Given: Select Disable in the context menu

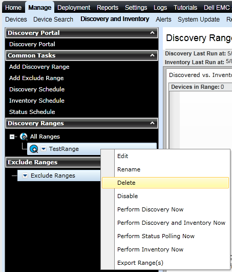Looking at the screenshot, I should click(165, 196).
